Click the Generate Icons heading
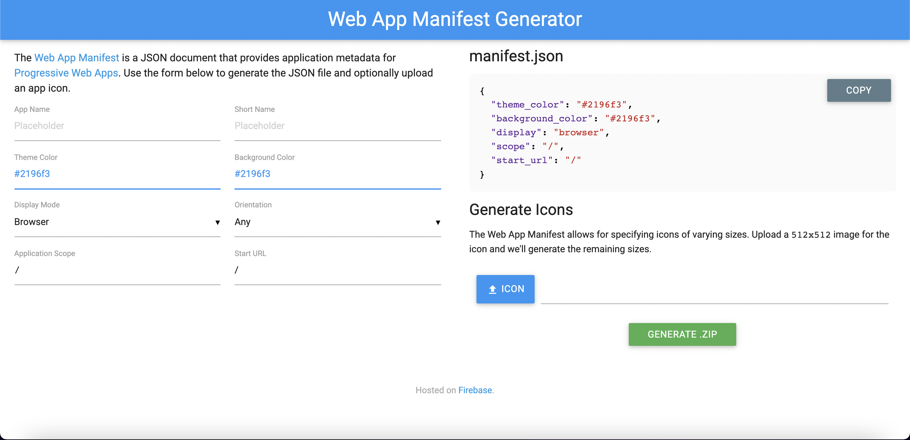 tap(521, 210)
